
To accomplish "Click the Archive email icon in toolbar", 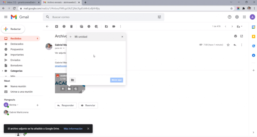I will (x=56, y=27).
